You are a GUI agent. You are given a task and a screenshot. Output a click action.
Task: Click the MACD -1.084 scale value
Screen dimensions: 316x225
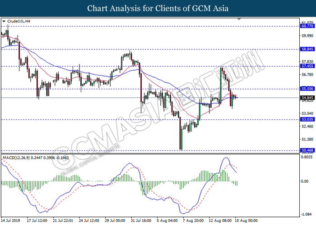[x=307, y=214]
